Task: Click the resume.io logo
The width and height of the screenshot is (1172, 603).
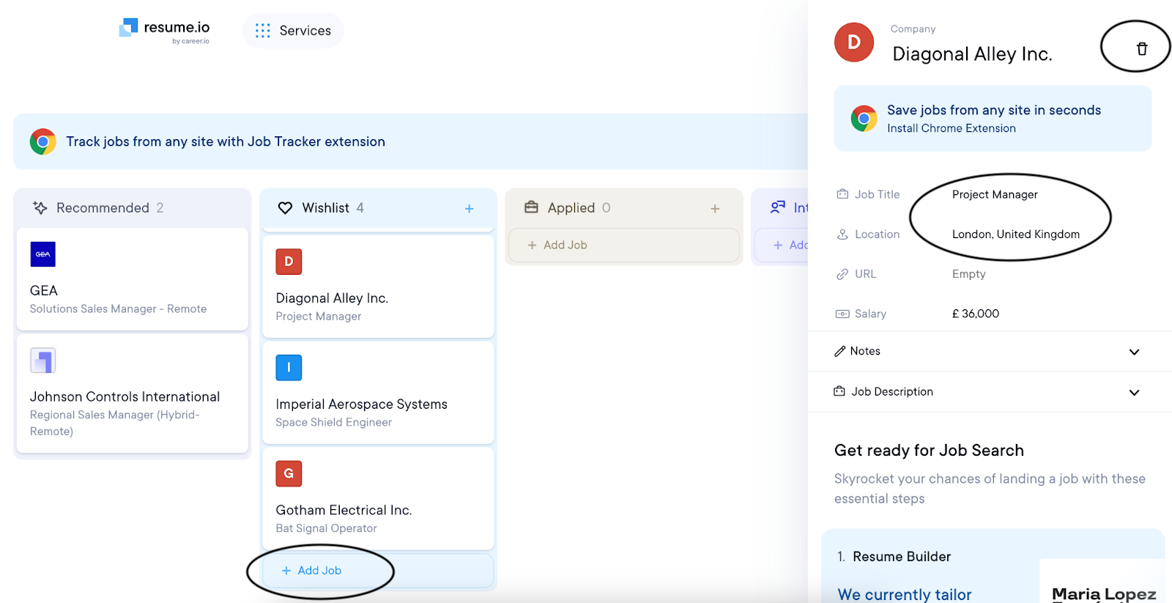Action: click(165, 30)
